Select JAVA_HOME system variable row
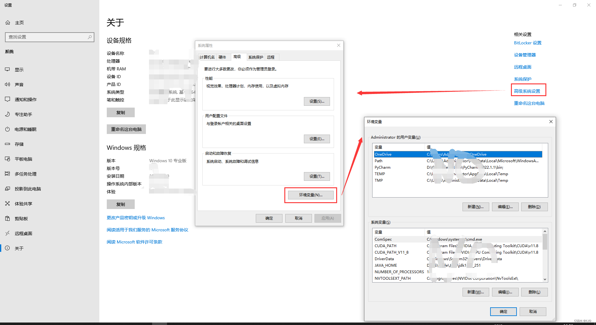 tap(458, 265)
